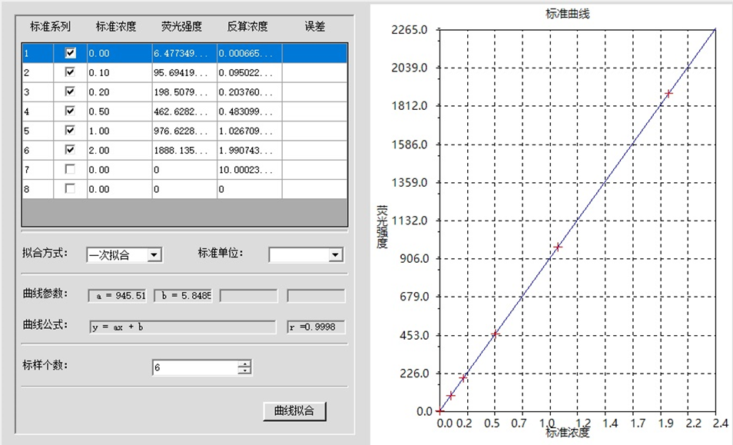The image size is (733, 445).
Task: Click the 1132.0 y-axis label
Action: [410, 220]
